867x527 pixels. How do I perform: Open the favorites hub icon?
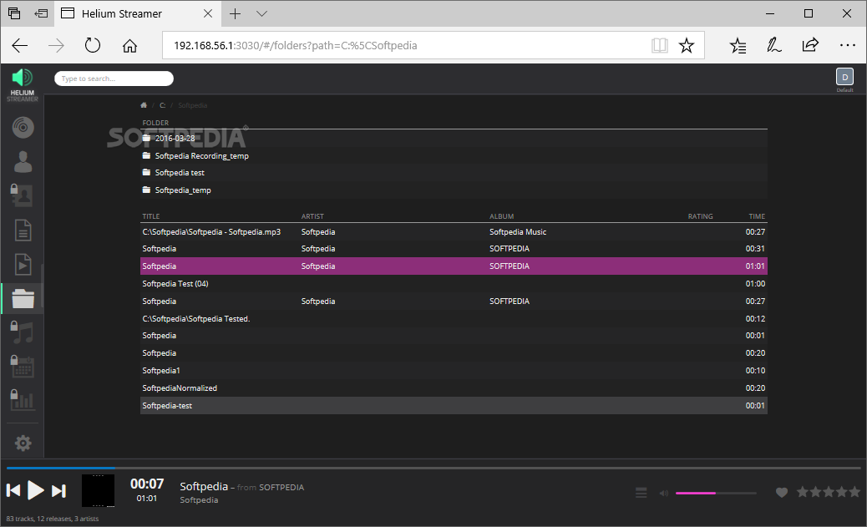(738, 45)
